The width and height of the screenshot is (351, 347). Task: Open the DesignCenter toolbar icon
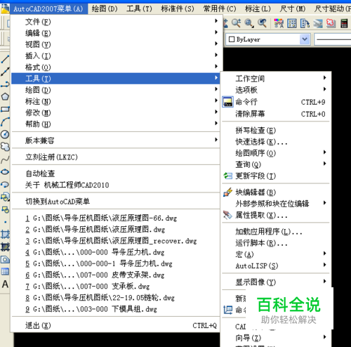pyautogui.click(x=292, y=23)
